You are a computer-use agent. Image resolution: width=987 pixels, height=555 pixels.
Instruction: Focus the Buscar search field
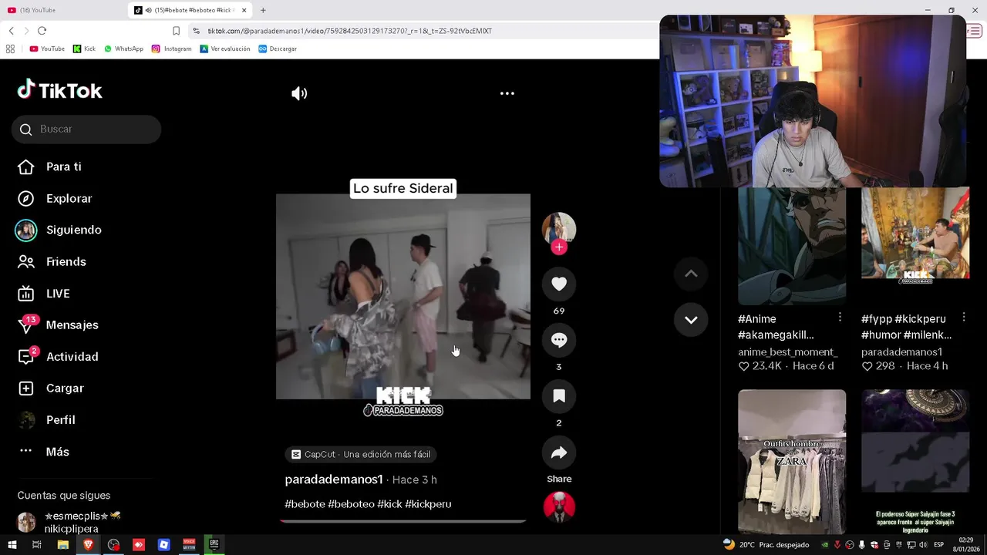click(x=86, y=129)
